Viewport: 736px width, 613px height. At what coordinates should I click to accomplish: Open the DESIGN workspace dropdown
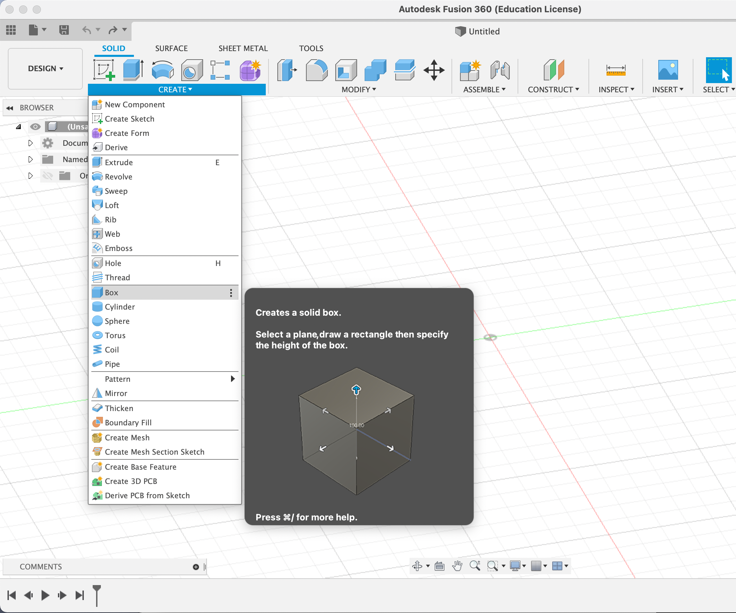(x=46, y=69)
